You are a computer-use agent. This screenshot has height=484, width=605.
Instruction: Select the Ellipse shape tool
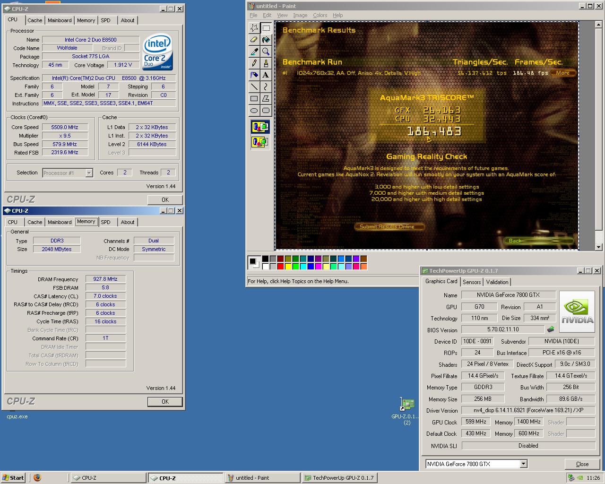click(254, 110)
